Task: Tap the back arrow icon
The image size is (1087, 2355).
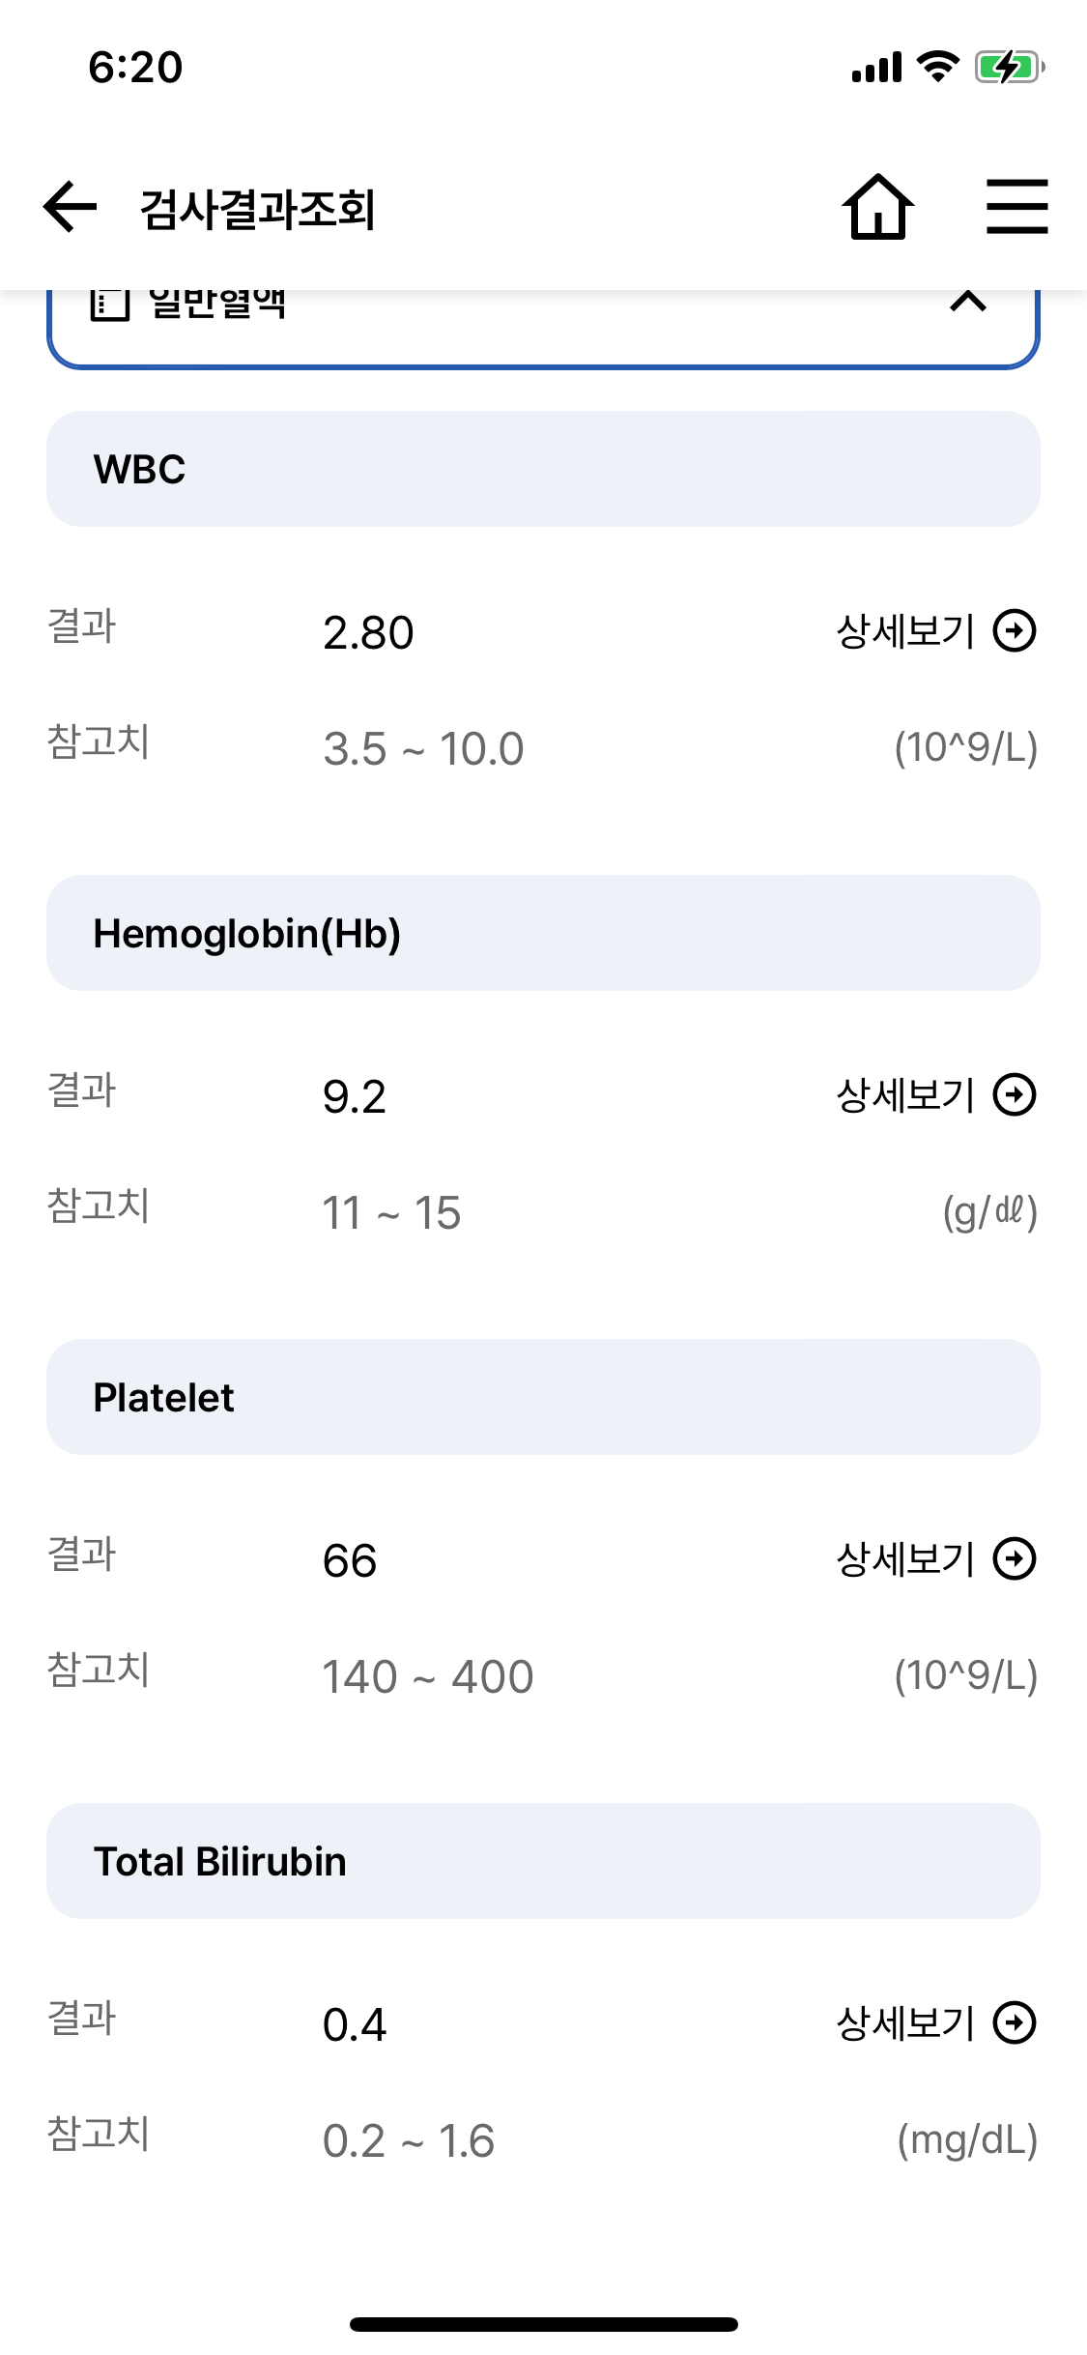Action: 71,207
